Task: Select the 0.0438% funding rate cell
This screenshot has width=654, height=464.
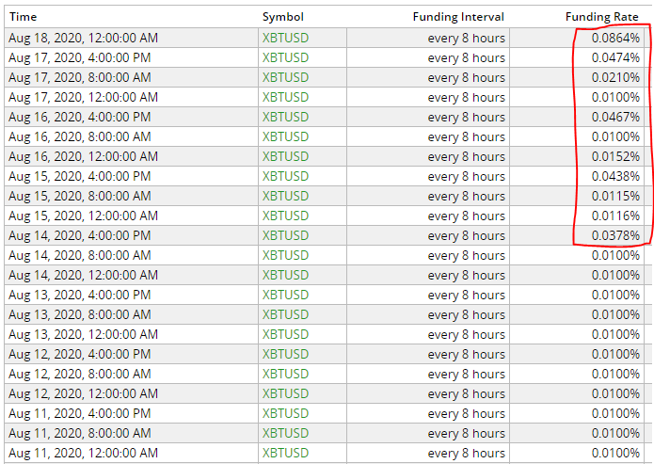Action: (x=577, y=176)
